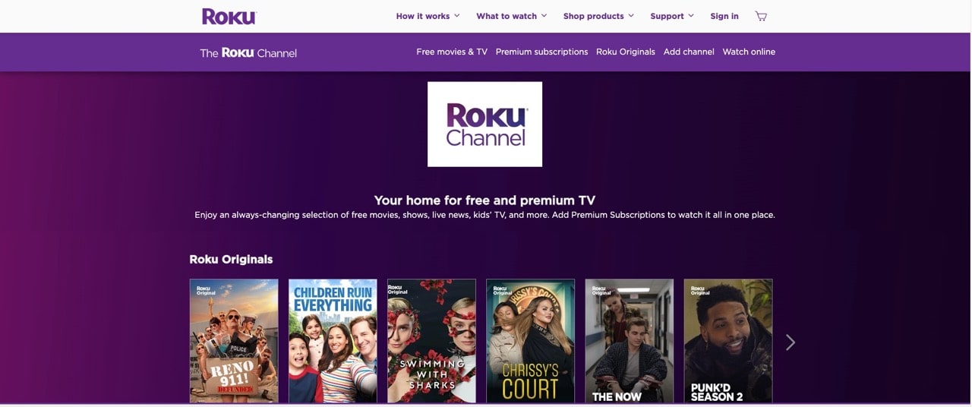Image resolution: width=972 pixels, height=407 pixels.
Task: Select Premium subscriptions in channel bar
Action: pyautogui.click(x=541, y=52)
